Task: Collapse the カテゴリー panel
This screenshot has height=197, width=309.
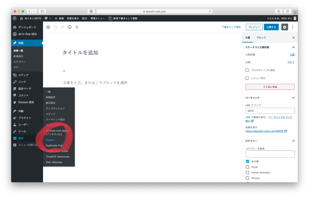Action: coord(293,141)
